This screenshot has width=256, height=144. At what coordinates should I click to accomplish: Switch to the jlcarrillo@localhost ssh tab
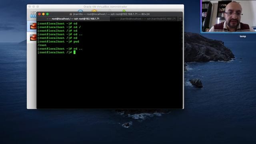[144, 19]
